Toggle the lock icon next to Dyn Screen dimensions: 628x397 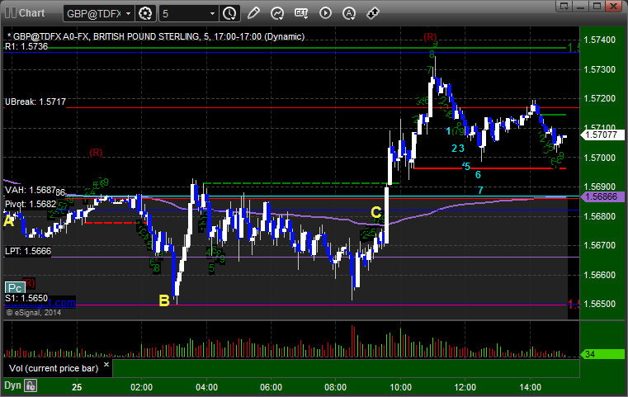(31, 385)
